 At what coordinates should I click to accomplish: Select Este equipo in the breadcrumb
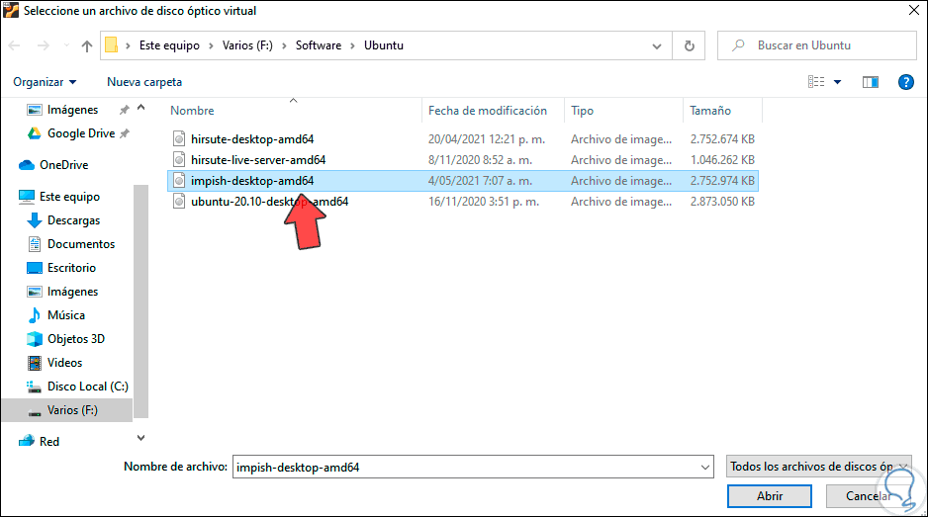coord(169,45)
